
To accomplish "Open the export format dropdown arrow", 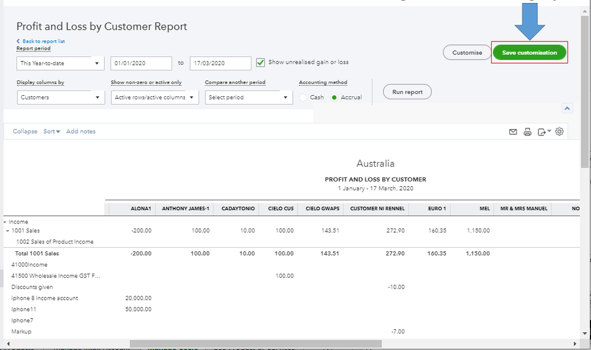I will click(547, 131).
